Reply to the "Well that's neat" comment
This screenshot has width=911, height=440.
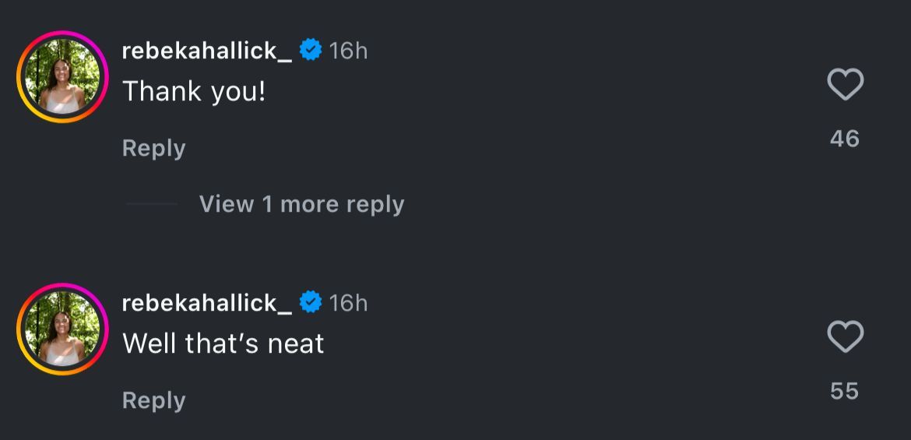(154, 400)
